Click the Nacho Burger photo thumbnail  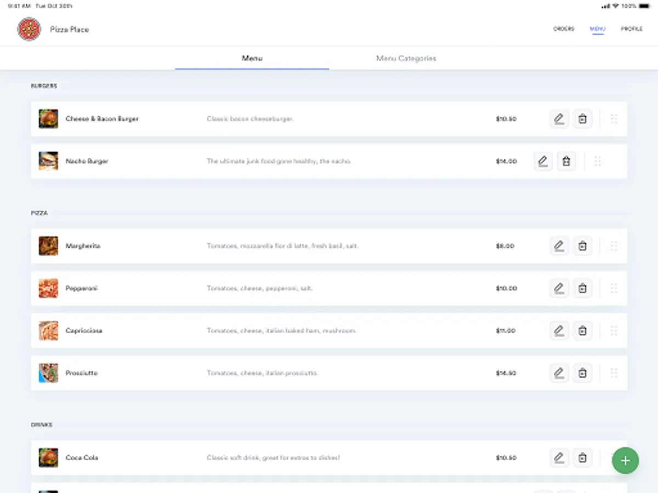[48, 162]
